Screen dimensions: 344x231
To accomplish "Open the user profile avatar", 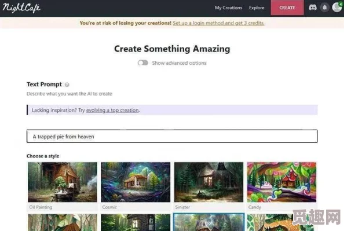I will point(337,8).
